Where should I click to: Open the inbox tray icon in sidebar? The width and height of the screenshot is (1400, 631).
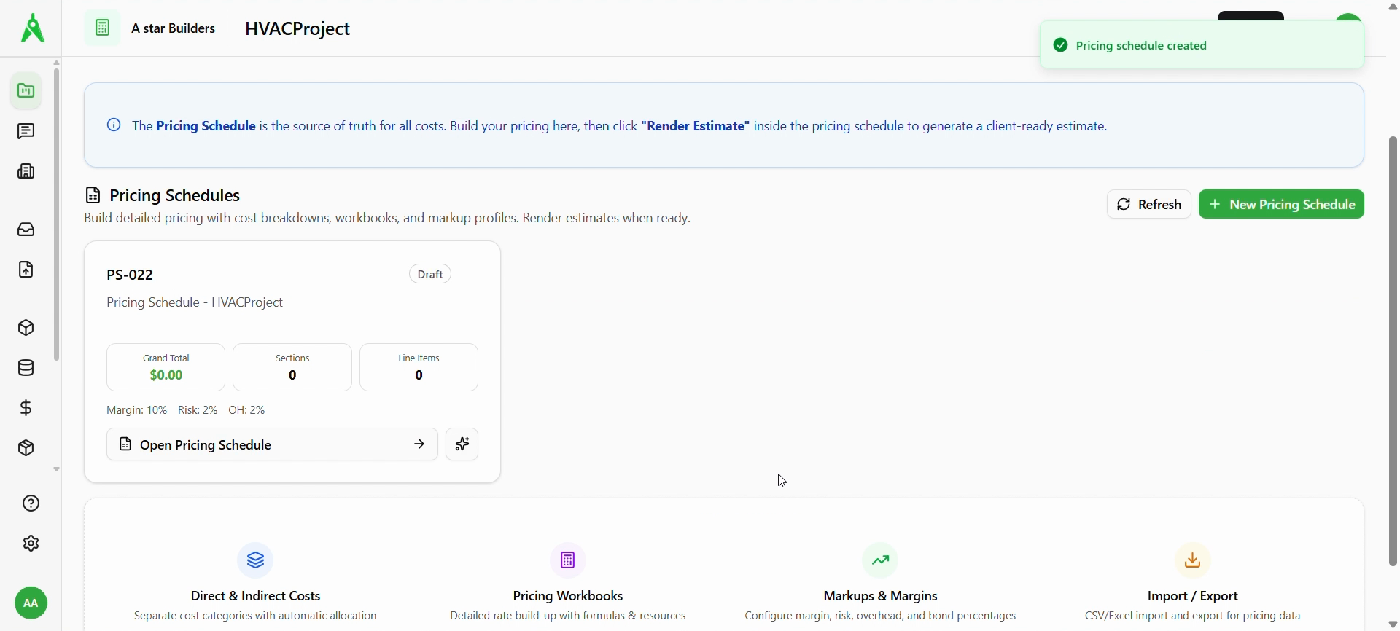[26, 230]
